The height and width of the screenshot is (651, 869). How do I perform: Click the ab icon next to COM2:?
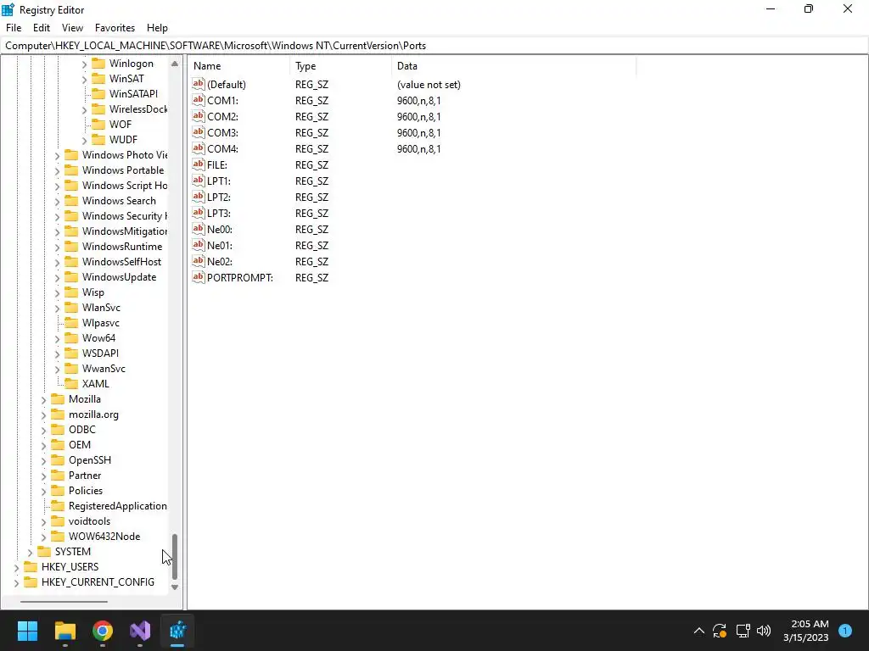[x=199, y=116]
